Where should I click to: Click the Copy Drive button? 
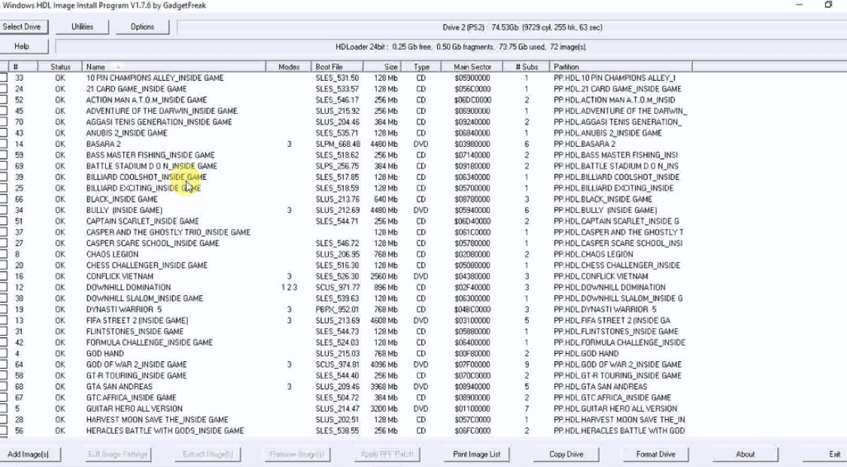coord(566,454)
